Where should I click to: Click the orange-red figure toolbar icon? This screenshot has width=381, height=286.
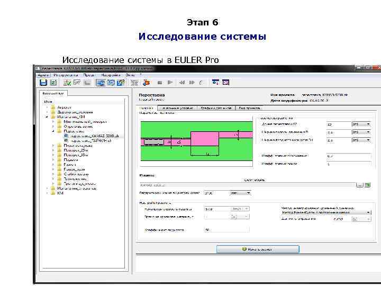pos(146,83)
